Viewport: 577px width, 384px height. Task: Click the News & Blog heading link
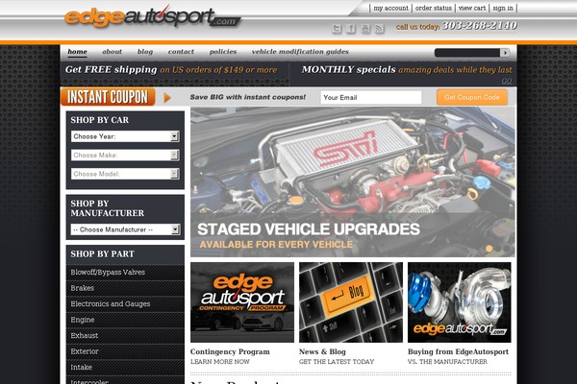[322, 351]
